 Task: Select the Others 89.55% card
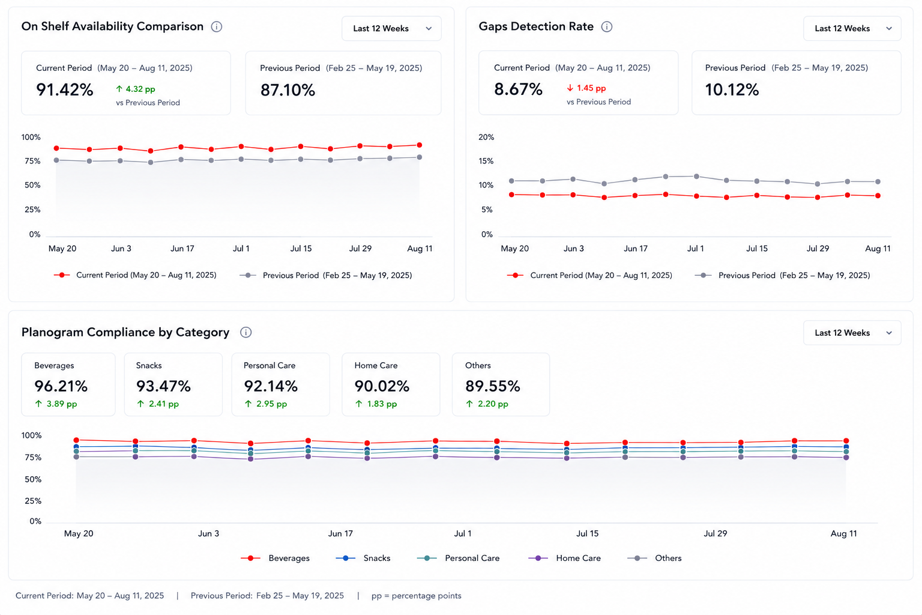pos(501,384)
